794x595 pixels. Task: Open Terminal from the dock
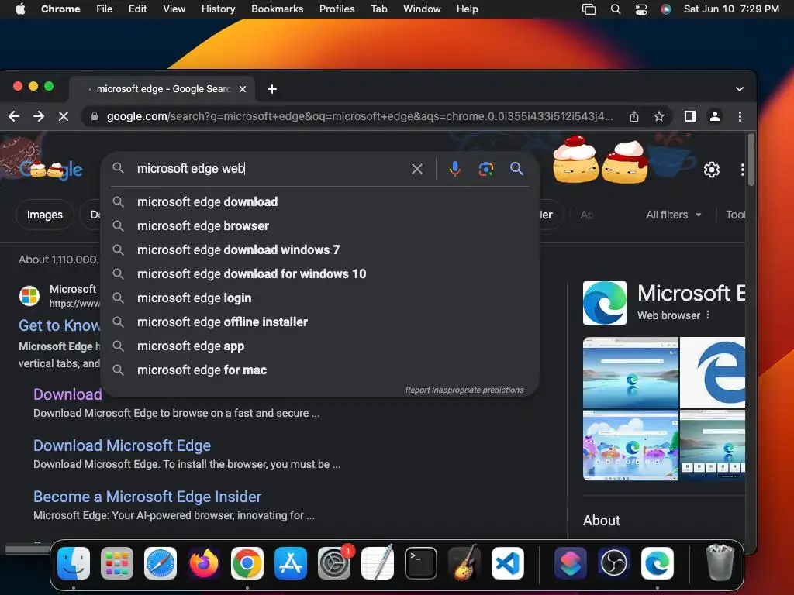coord(421,563)
